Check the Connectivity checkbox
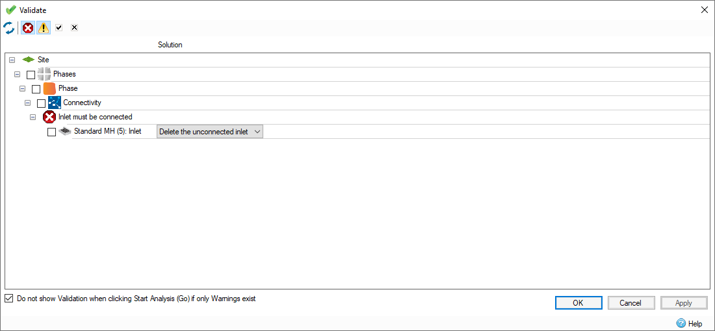This screenshot has height=331, width=715. point(41,103)
